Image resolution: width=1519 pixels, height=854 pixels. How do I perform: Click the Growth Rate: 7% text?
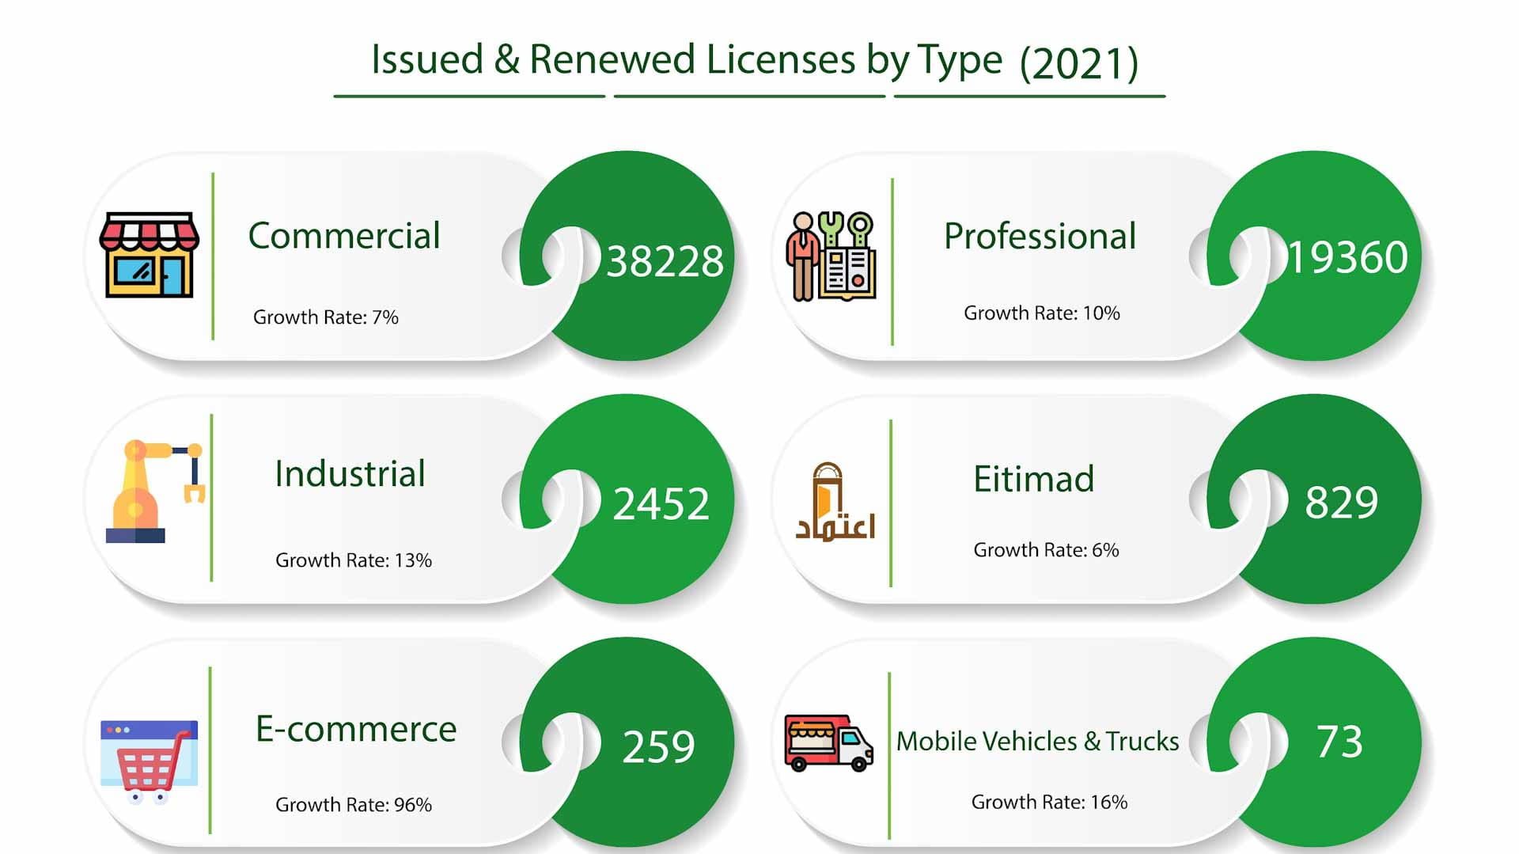(324, 317)
